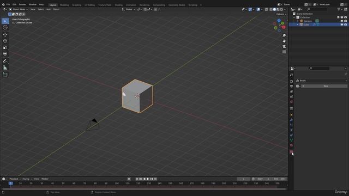Open the pivot point dropdown

[140, 9]
